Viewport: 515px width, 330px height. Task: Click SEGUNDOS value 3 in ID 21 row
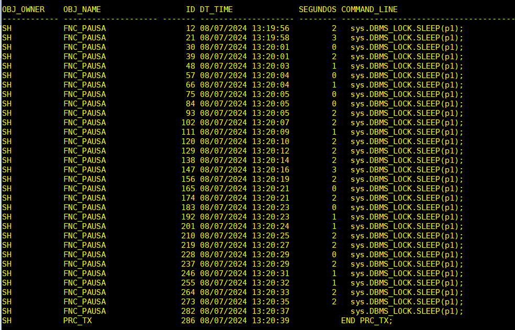pyautogui.click(x=334, y=38)
